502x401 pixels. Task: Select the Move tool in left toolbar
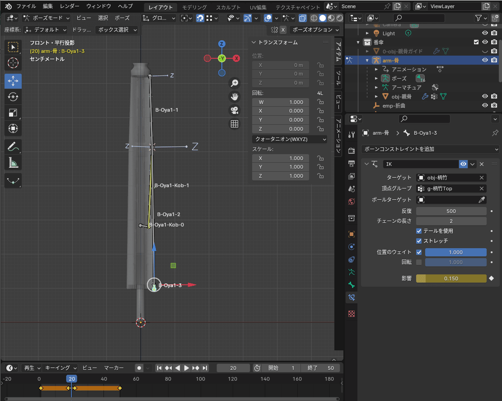click(13, 81)
